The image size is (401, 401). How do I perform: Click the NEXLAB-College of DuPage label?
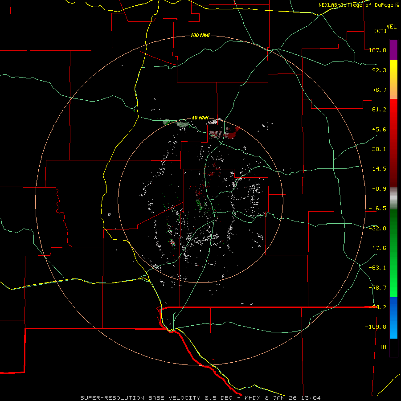pyautogui.click(x=356, y=5)
